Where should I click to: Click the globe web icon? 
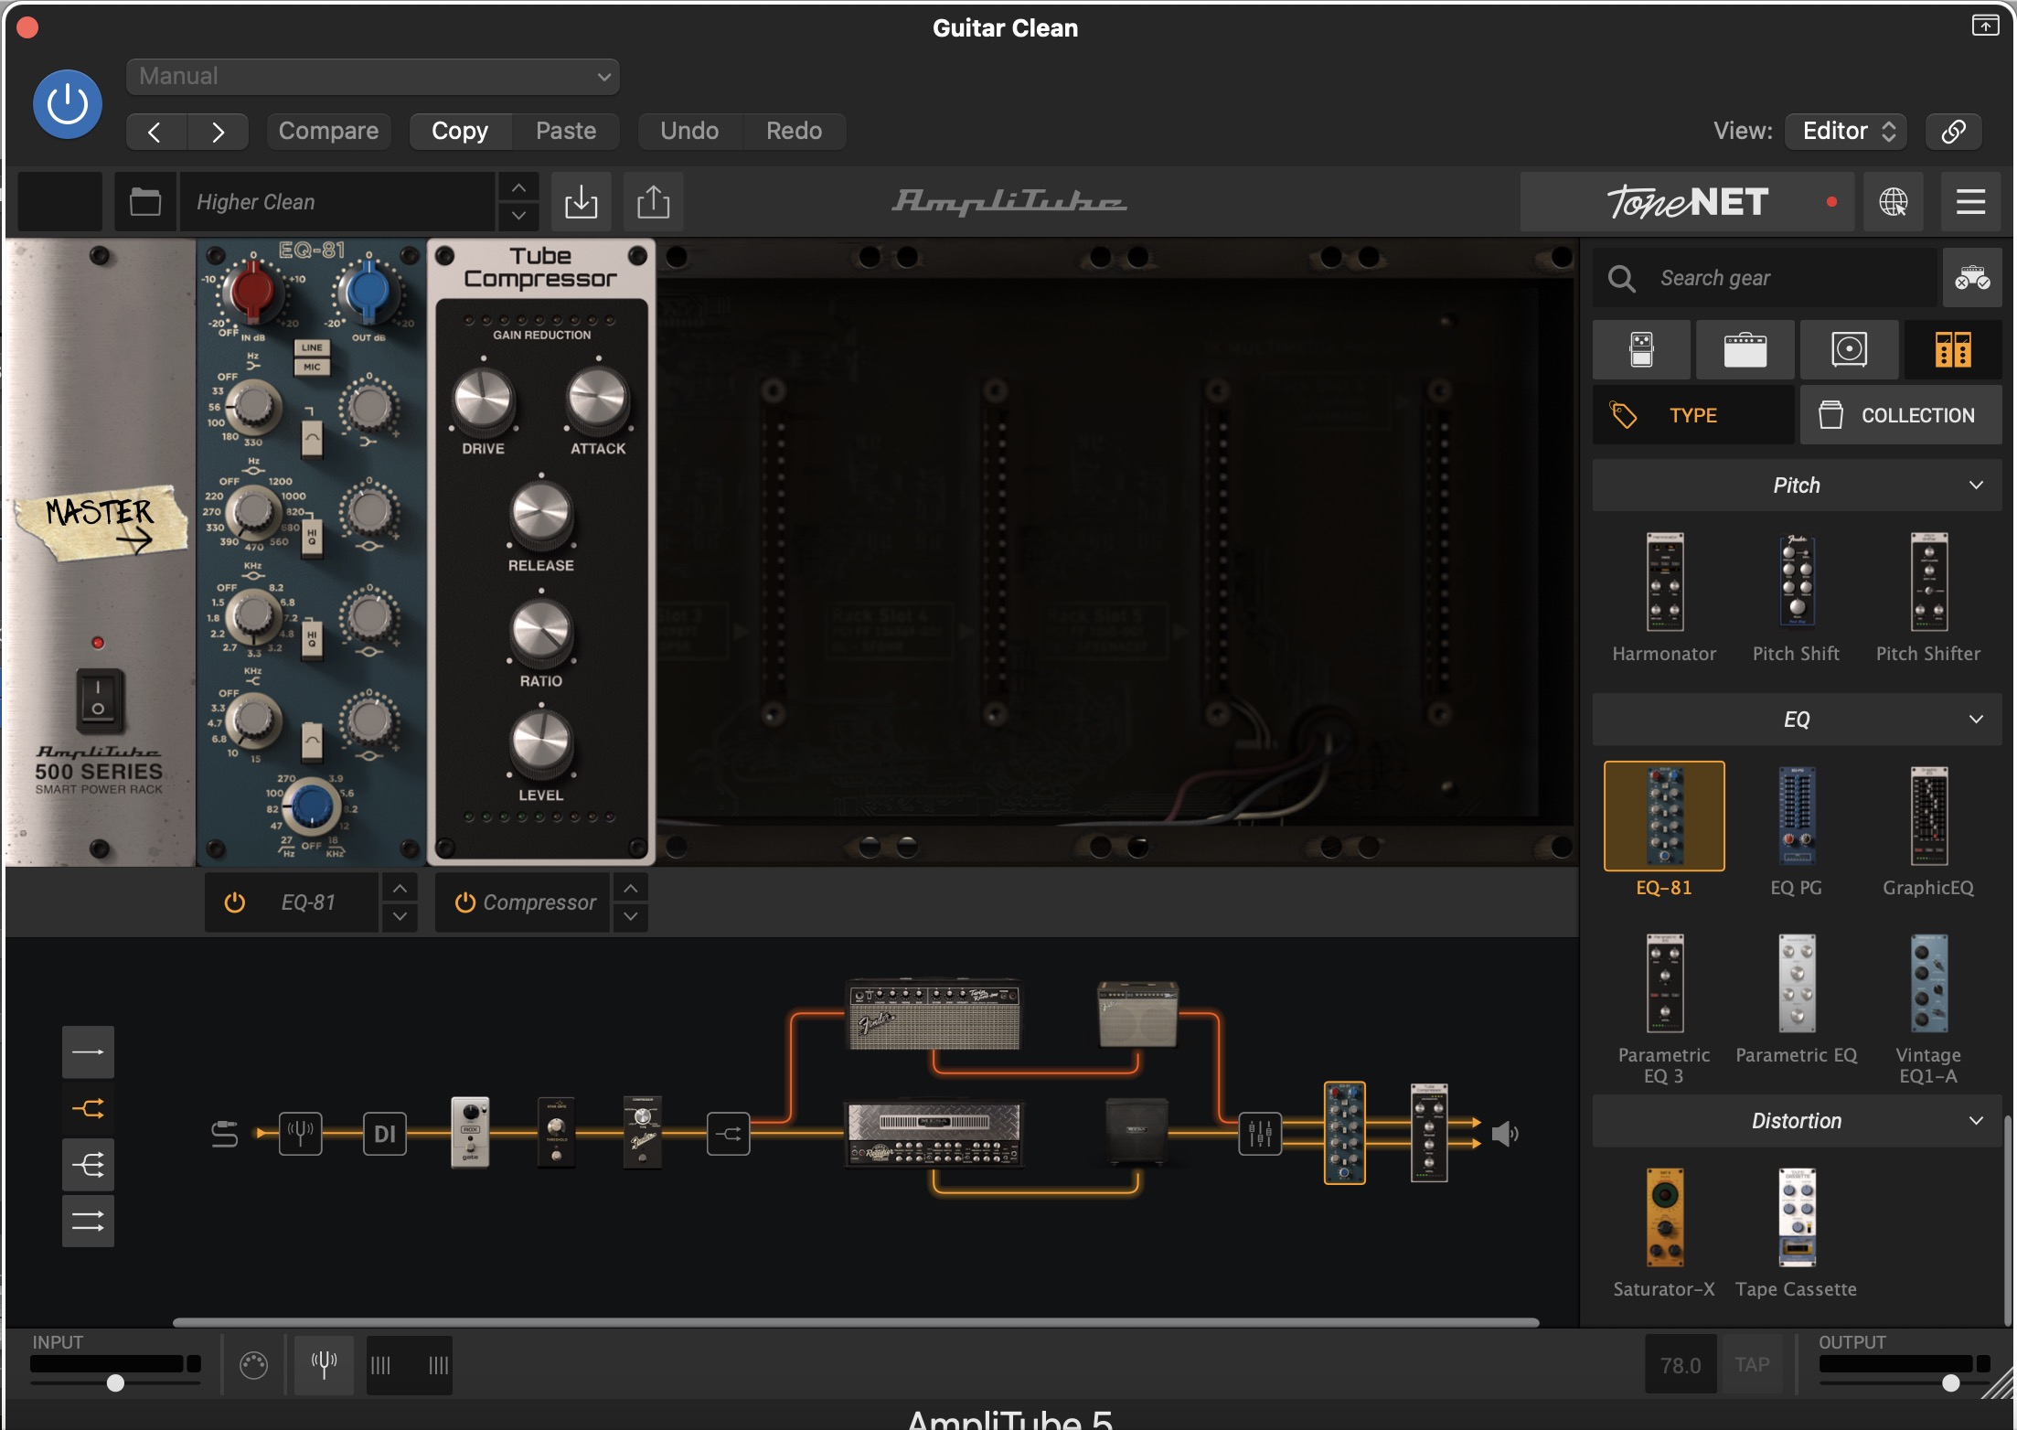[x=1893, y=202]
